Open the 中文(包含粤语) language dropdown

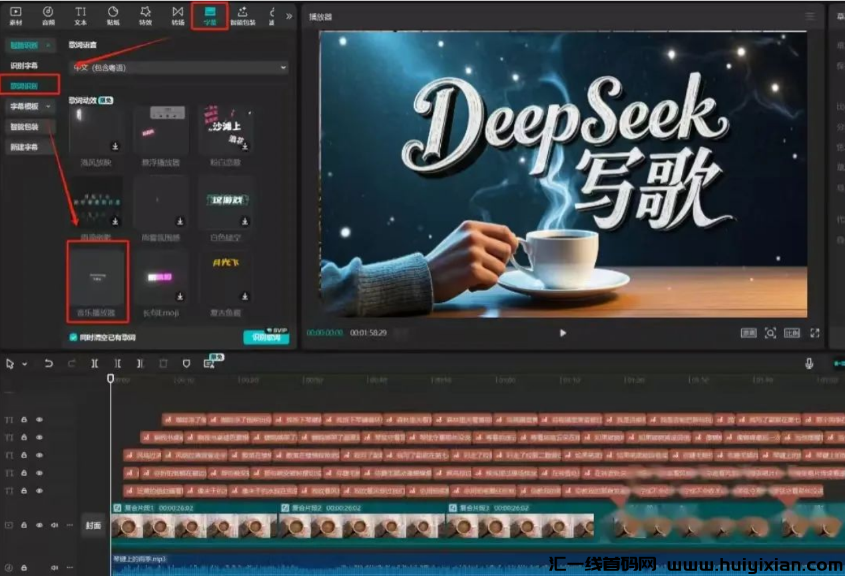pos(178,67)
